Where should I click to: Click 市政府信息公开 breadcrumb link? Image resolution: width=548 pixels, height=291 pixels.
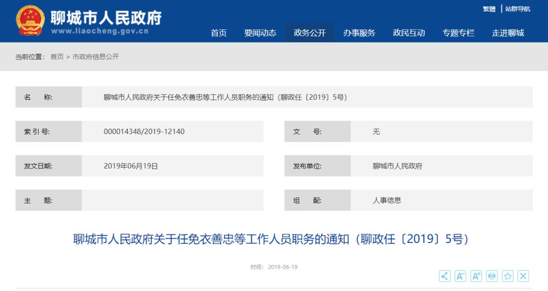point(95,57)
